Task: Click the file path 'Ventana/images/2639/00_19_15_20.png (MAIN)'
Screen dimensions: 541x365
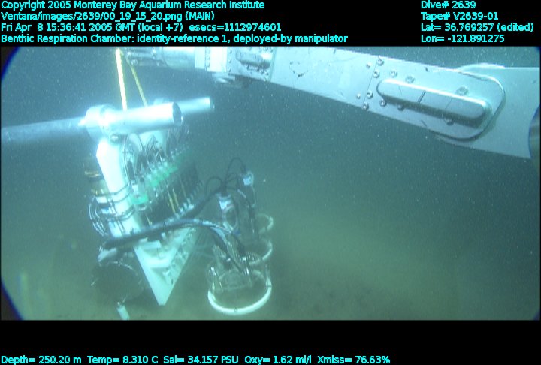Action: click(107, 17)
